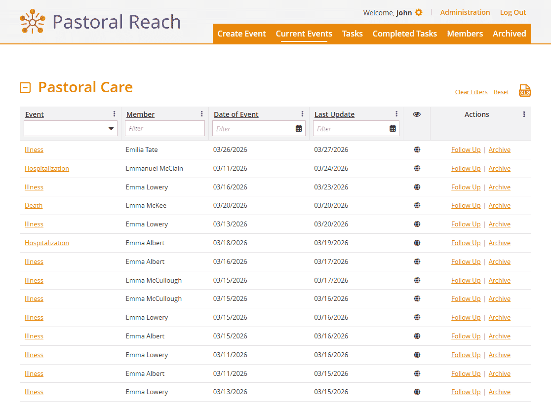Click Follow Up for Emma McKee
Screen dimensions: 551x405
[466, 205]
